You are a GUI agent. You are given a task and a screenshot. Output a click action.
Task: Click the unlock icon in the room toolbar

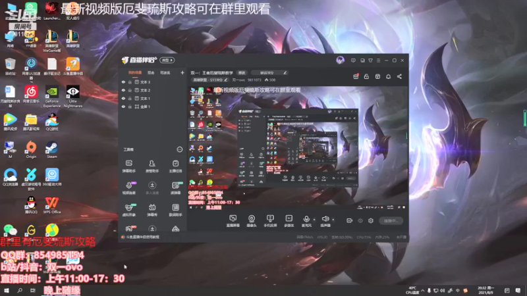(366, 76)
